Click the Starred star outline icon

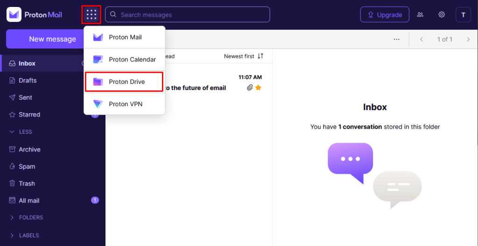click(12, 115)
